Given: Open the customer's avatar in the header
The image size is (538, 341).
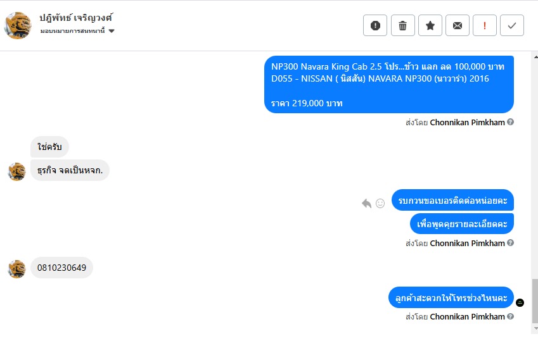Looking at the screenshot, I should (x=18, y=25).
